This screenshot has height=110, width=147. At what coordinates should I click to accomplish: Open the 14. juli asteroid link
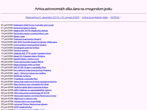[26, 48]
